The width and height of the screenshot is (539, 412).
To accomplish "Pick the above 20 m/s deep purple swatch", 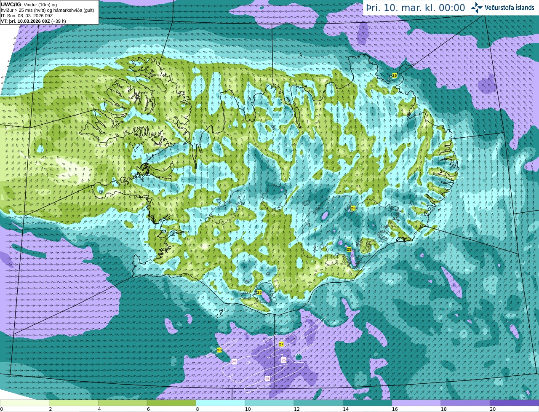I will pyautogui.click(x=514, y=403).
